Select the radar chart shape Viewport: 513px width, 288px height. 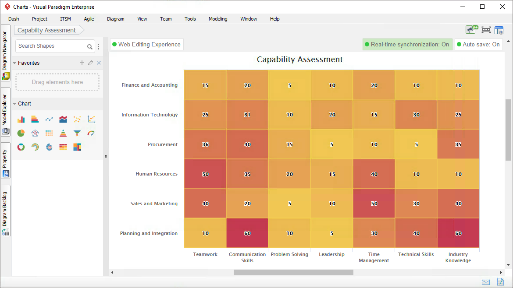[x=35, y=133]
